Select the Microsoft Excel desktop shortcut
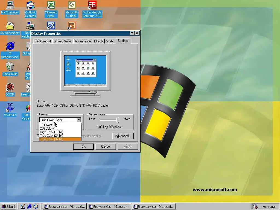This screenshot has width=280, height=210. (x=51, y=9)
